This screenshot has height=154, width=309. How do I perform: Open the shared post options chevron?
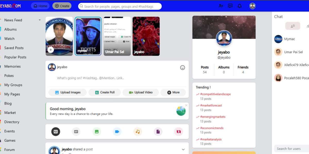tap(183, 149)
